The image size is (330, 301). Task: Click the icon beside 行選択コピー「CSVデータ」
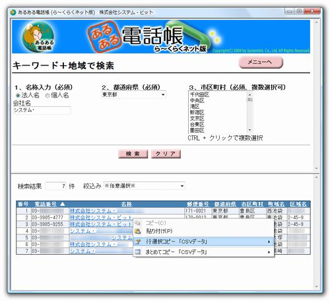[138, 242]
